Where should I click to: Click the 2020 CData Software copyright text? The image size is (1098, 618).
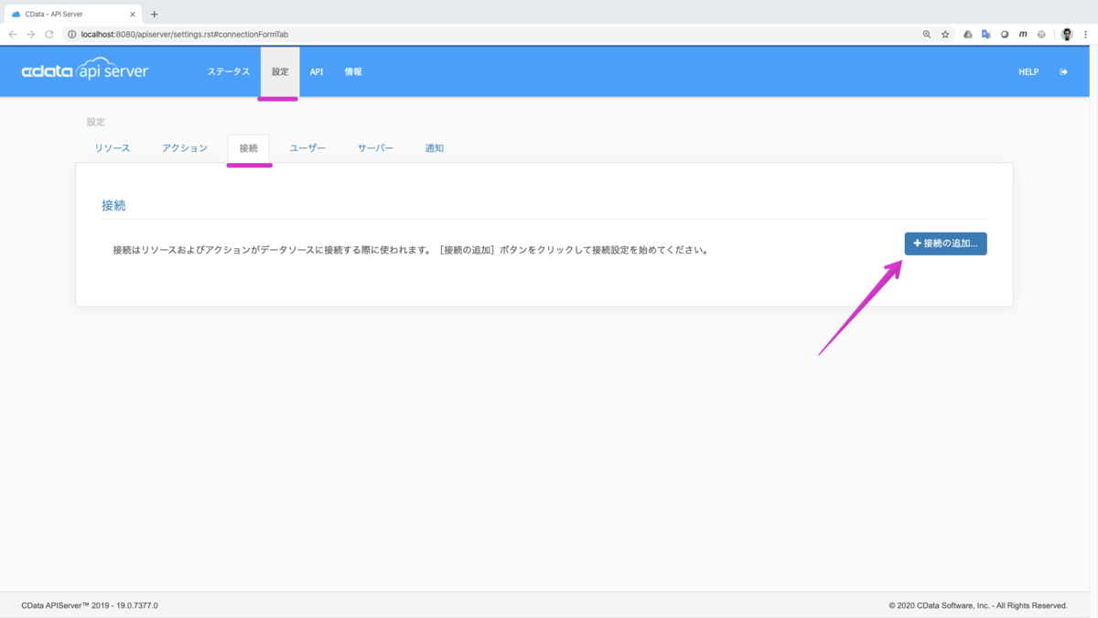pyautogui.click(x=978, y=605)
